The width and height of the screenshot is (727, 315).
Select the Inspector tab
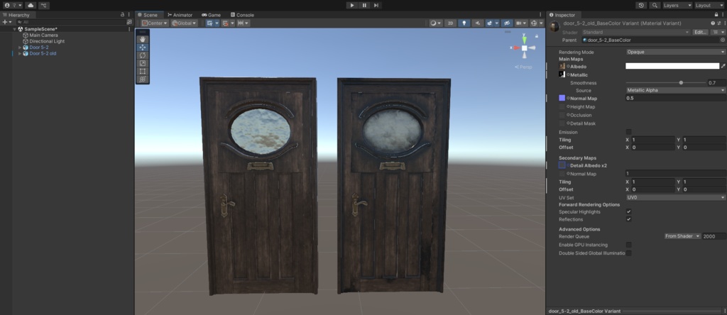point(562,15)
